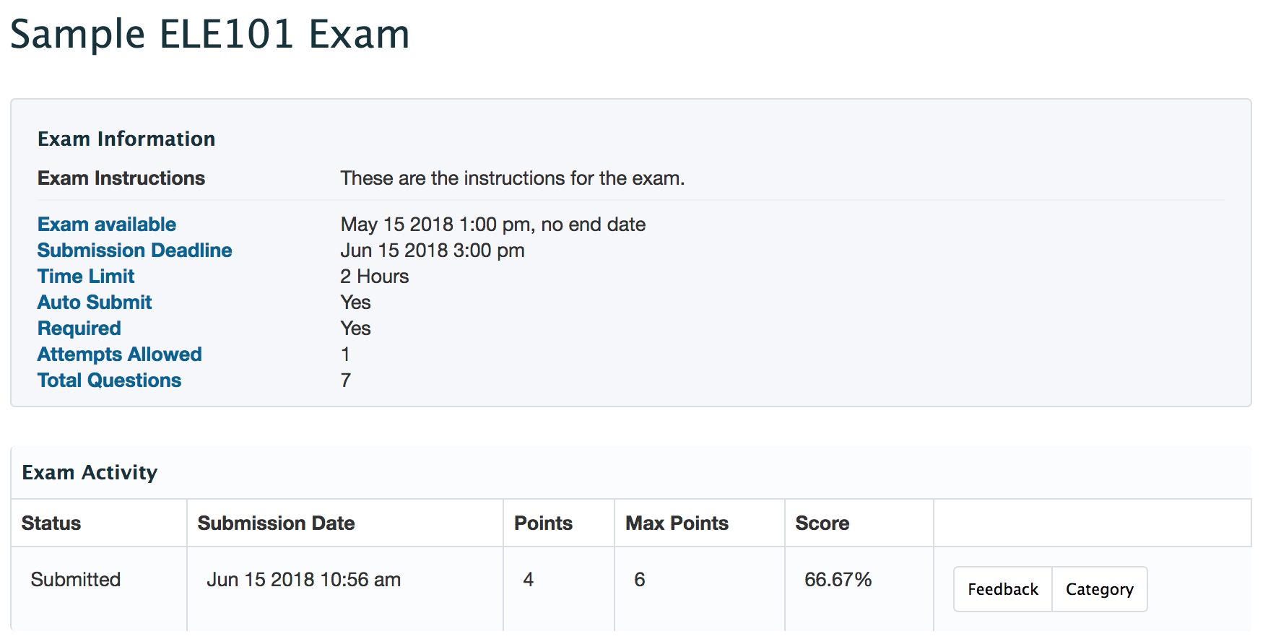Click the Max Points column header
1268x644 pixels.
point(677,523)
